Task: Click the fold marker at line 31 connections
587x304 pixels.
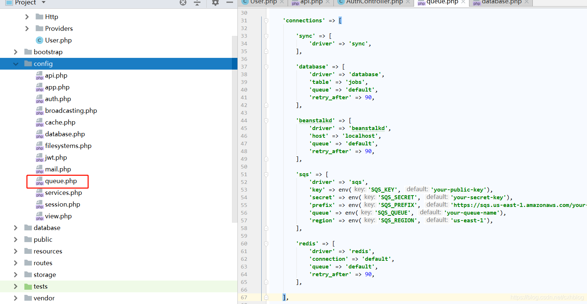Action: click(266, 21)
